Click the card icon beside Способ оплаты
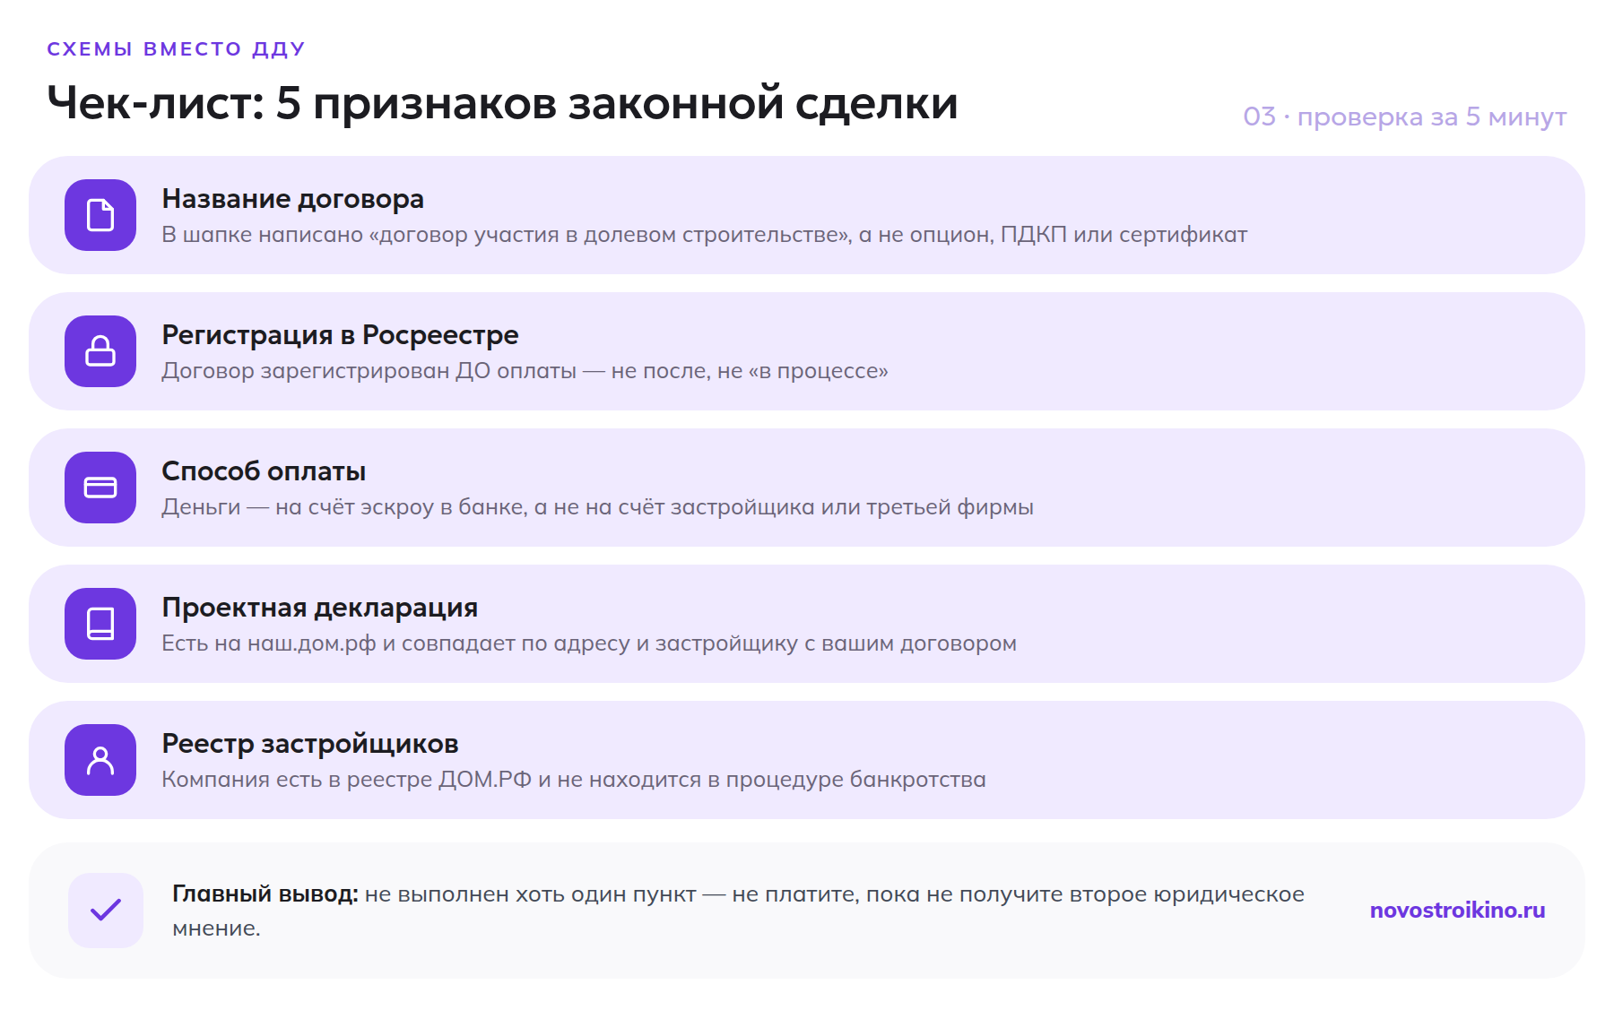Image resolution: width=1614 pixels, height=1036 pixels. (x=100, y=488)
